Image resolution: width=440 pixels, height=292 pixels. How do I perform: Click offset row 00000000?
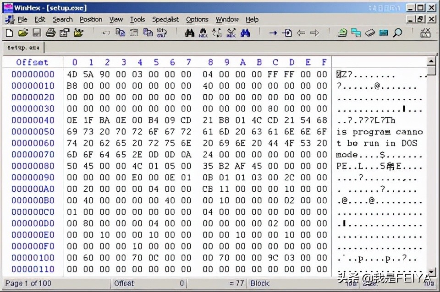pyautogui.click(x=33, y=74)
